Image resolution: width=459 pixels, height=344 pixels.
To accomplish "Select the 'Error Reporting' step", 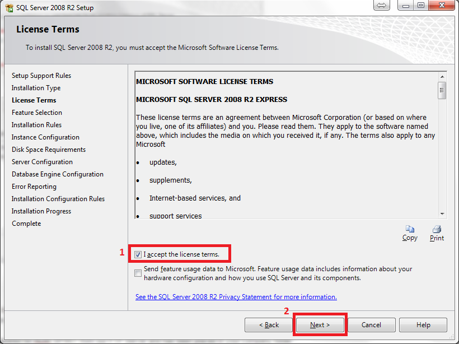I will (x=34, y=187).
